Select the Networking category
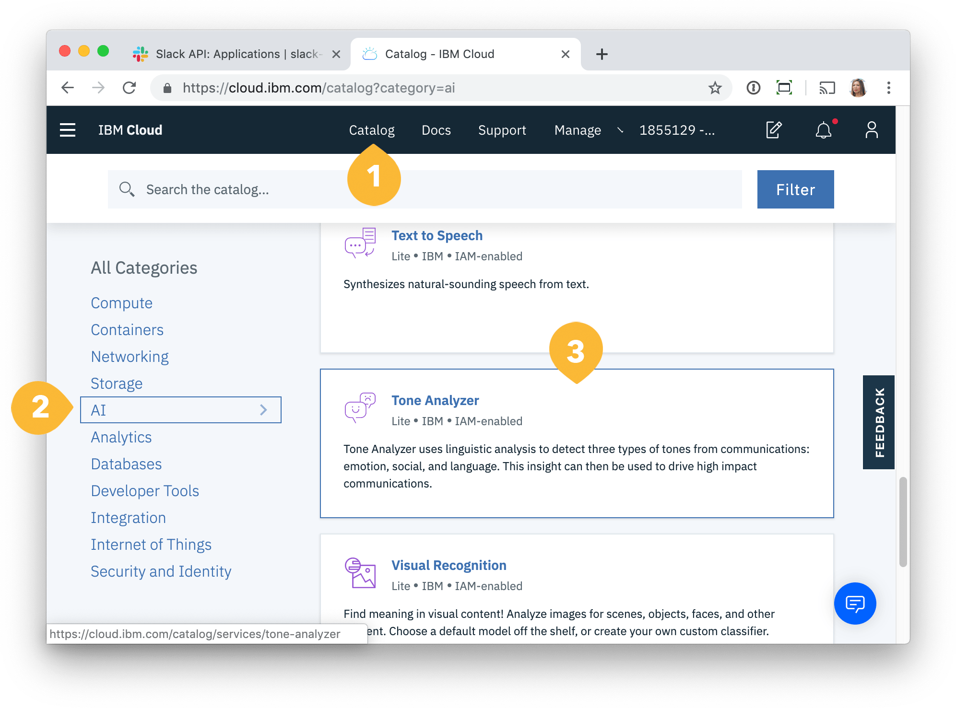This screenshot has width=956, height=708. point(130,357)
